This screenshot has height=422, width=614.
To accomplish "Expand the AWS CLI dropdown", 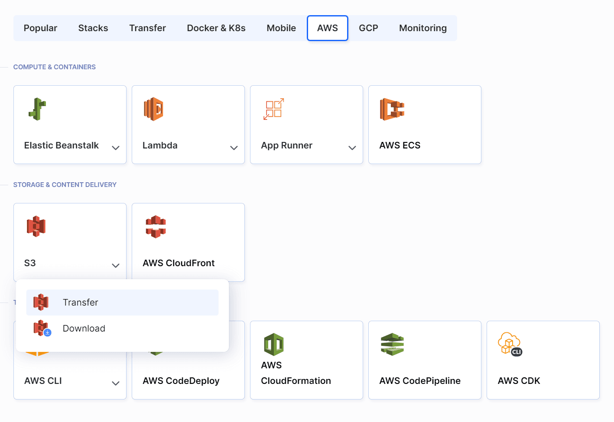I will (x=116, y=383).
